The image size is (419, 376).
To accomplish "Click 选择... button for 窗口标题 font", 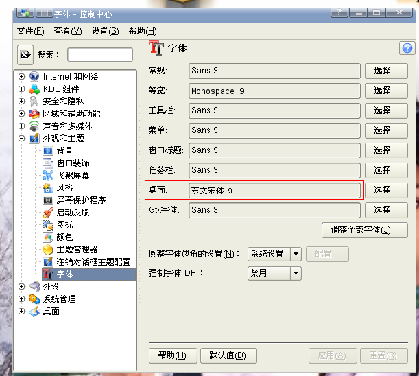I will pos(386,150).
